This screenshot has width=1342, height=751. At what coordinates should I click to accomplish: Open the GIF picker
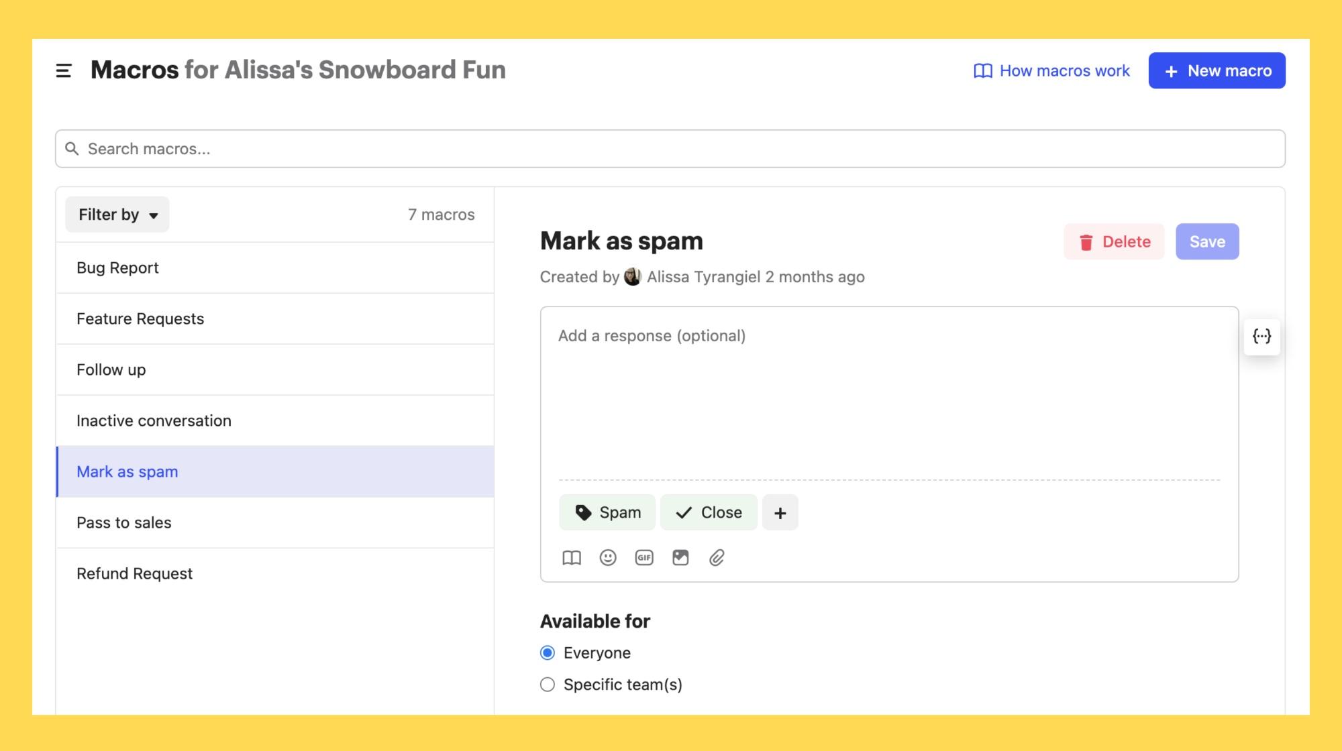(x=643, y=557)
